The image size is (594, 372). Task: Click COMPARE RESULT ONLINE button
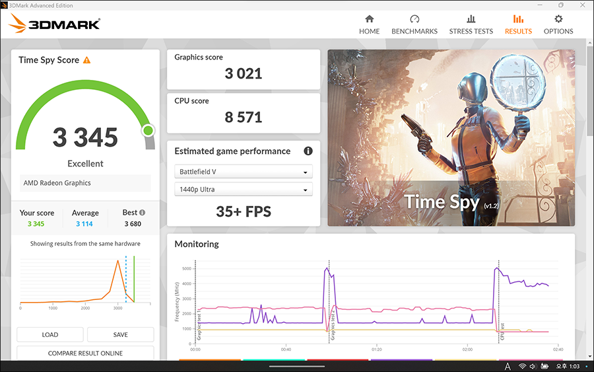(85, 353)
